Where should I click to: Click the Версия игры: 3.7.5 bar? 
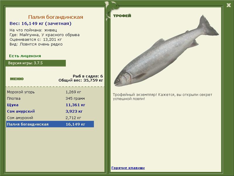(36, 63)
